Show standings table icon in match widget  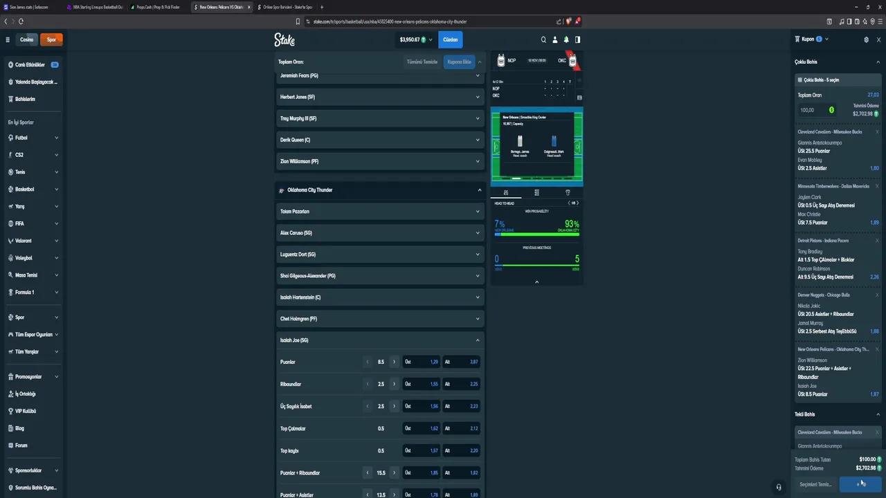[x=536, y=192]
